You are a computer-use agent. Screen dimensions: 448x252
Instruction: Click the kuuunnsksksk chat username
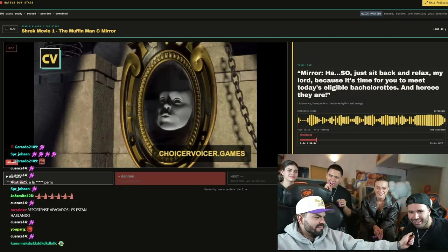(34, 243)
